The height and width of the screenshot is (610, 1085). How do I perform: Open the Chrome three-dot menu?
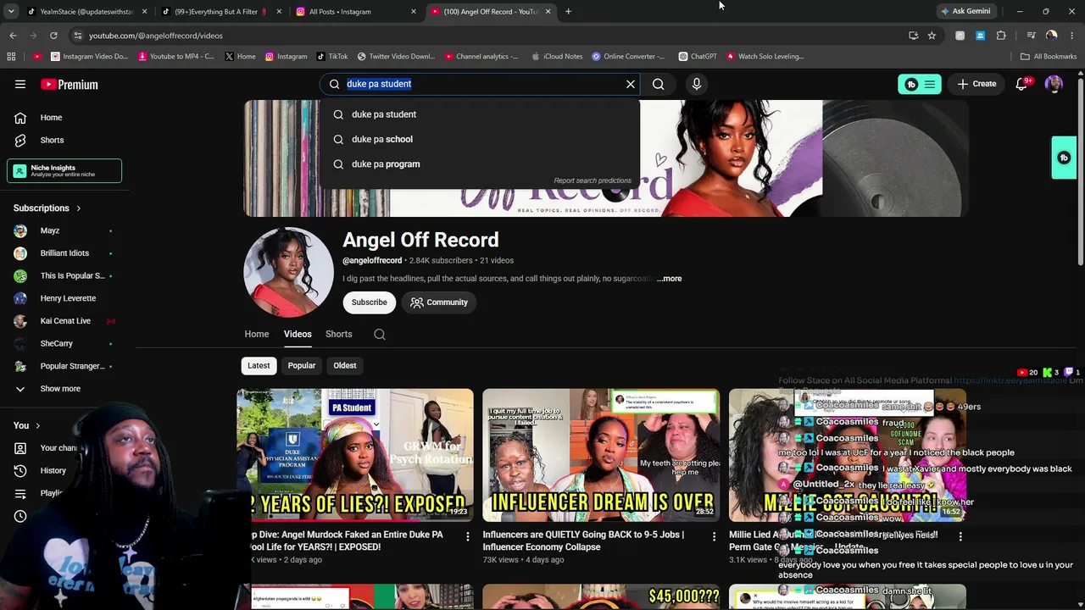click(1072, 36)
